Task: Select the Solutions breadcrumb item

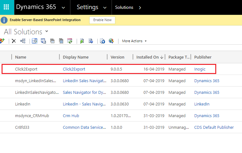Action: pyautogui.click(x=124, y=8)
